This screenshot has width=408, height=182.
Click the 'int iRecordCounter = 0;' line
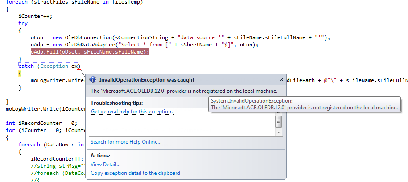tap(41, 123)
